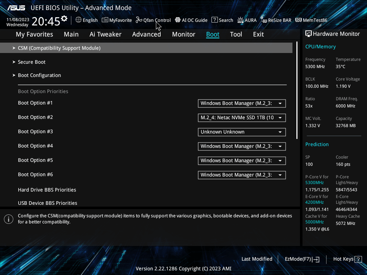Click the 32768 MB capacity value
Screen dimensions: 367x275
pyautogui.click(x=346, y=126)
